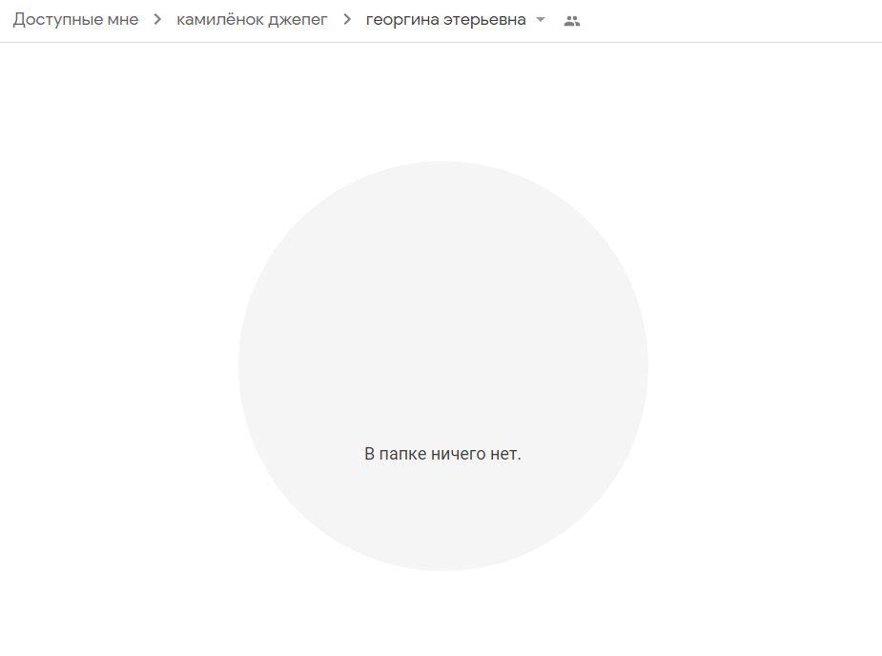Click the георгина этерьевна folder name
The height and width of the screenshot is (656, 882).
(445, 20)
